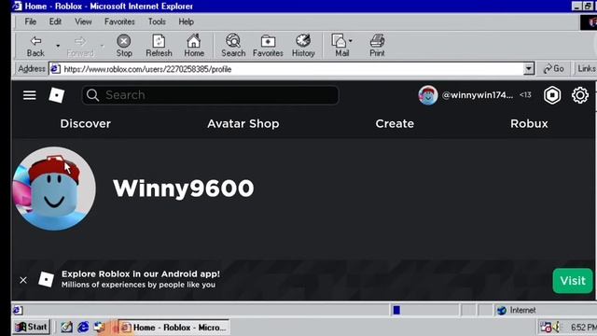Screen dimensions: 597x336
Task: Click the page icon in the address bar
Action: pyautogui.click(x=55, y=69)
